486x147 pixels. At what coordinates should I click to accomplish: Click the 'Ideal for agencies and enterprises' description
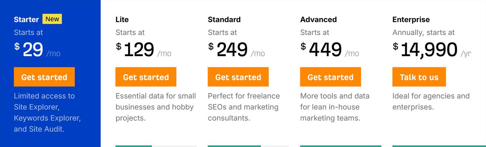[x=431, y=101]
